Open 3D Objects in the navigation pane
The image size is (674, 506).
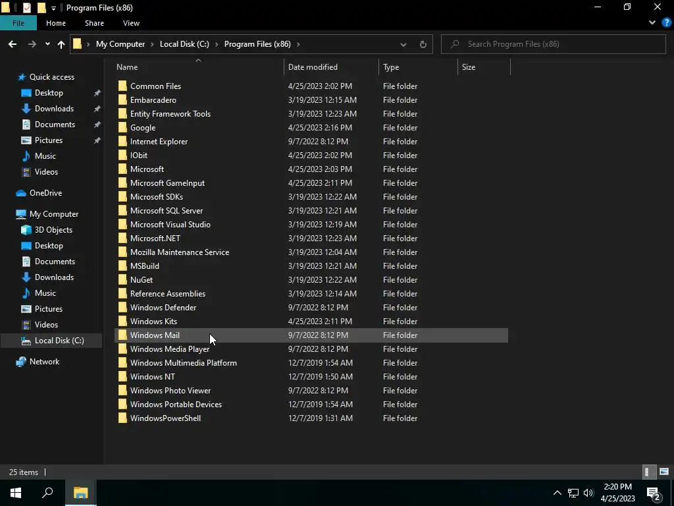(x=53, y=230)
